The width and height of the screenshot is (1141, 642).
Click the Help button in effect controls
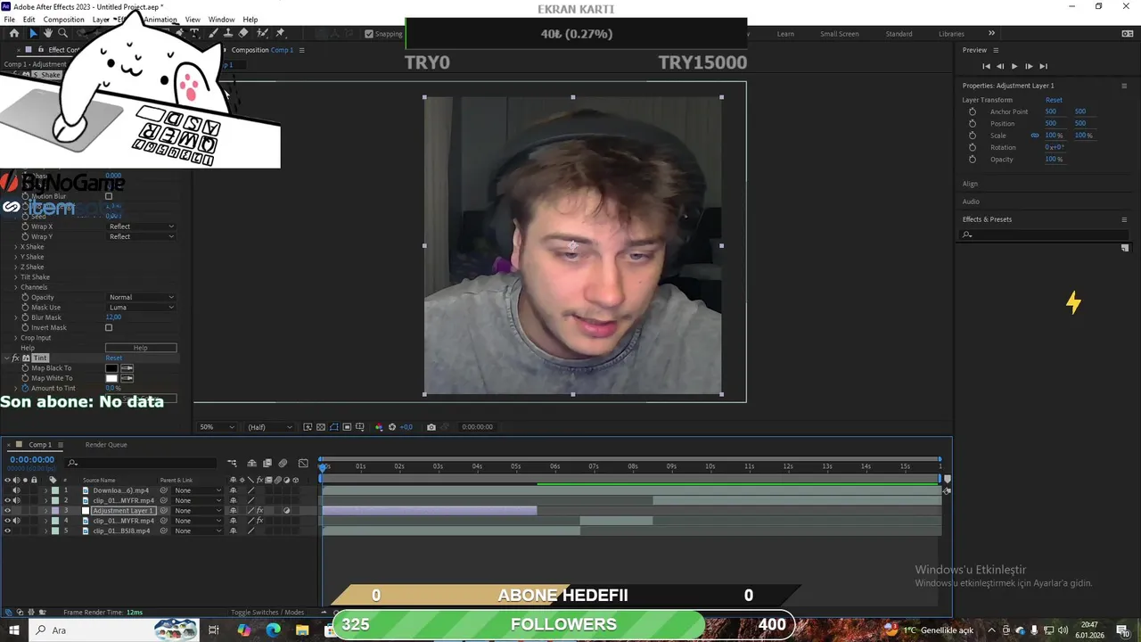click(x=141, y=348)
